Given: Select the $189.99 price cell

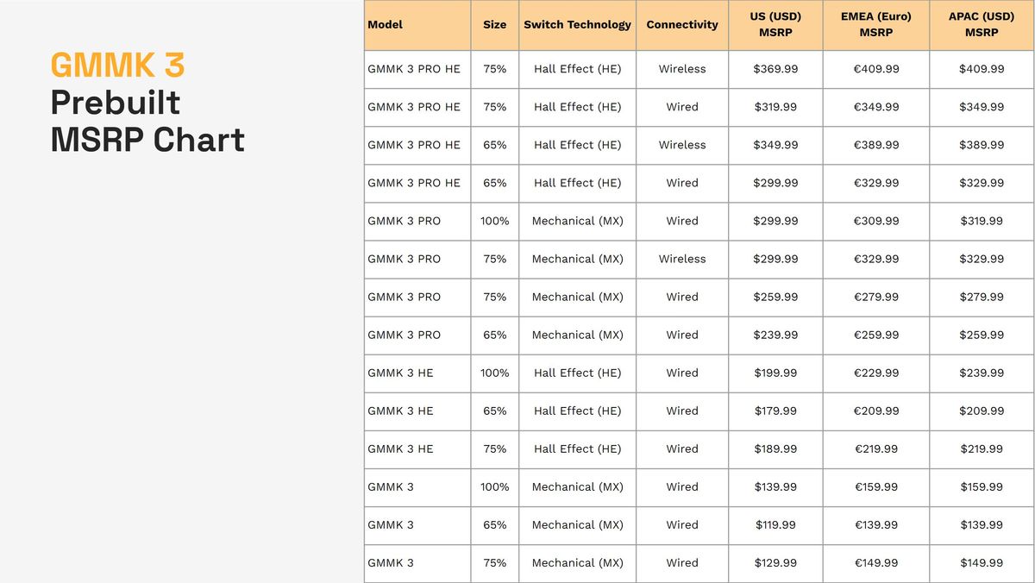Looking at the screenshot, I should tap(775, 448).
